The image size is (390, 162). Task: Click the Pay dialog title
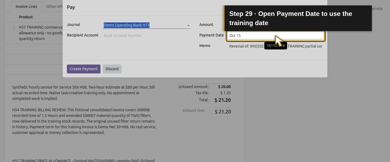coord(71,7)
